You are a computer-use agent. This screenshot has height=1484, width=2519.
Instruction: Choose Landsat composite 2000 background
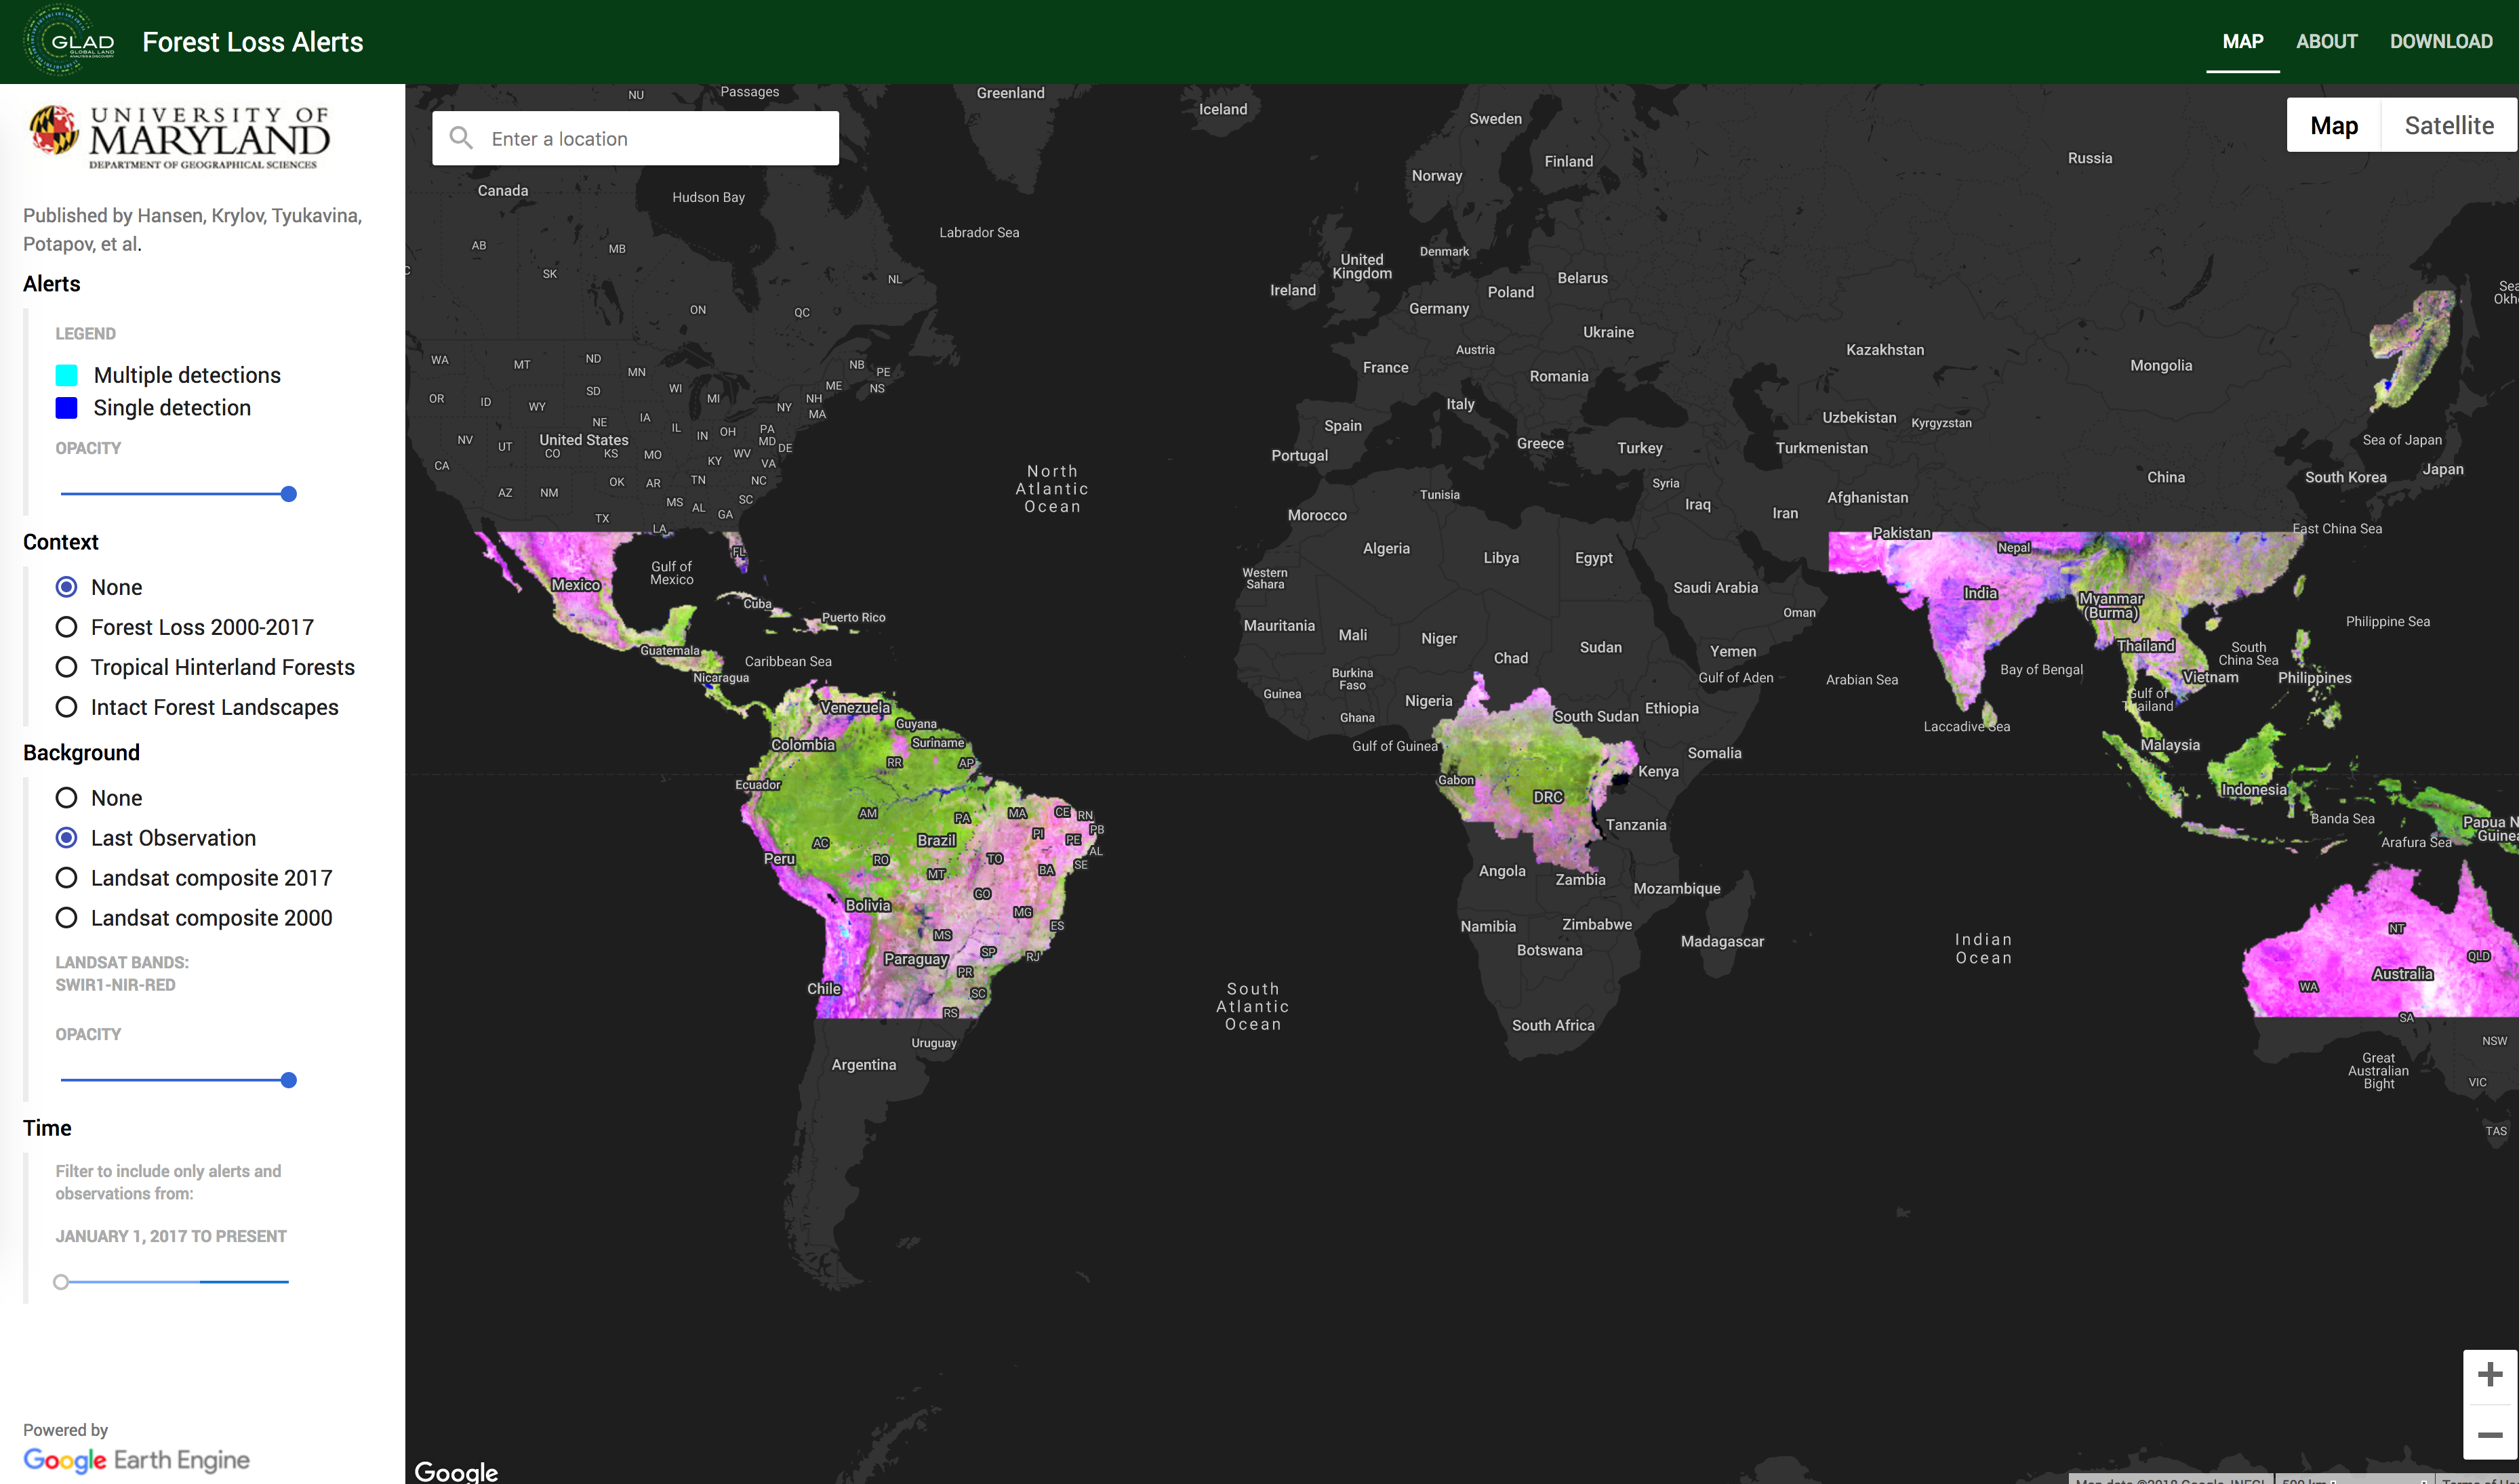[x=66, y=918]
